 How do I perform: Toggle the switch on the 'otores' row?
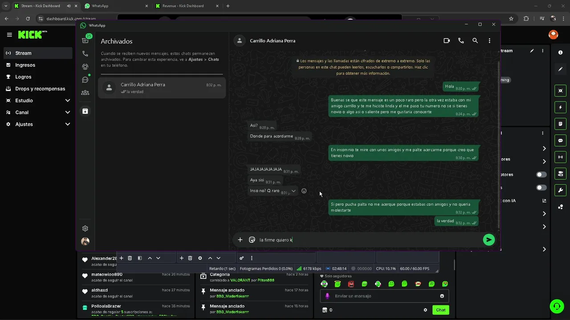(541, 175)
